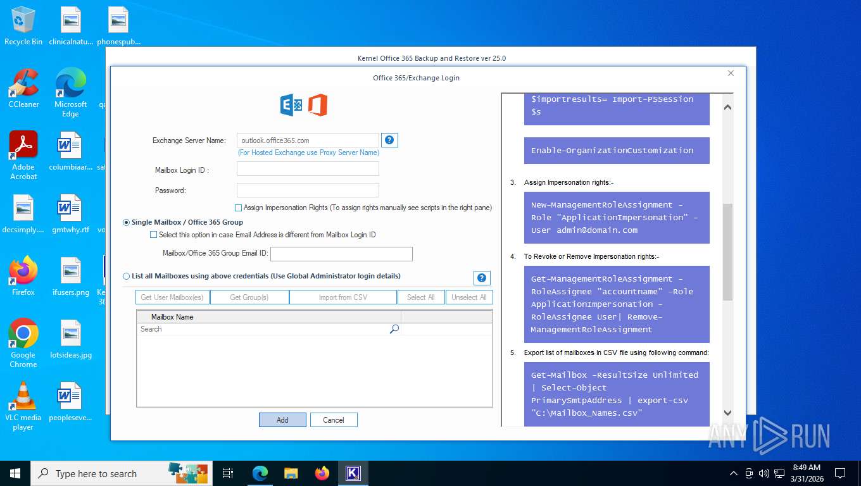Viewport: 861px width, 486px height.
Task: Click Select All button
Action: (421, 297)
